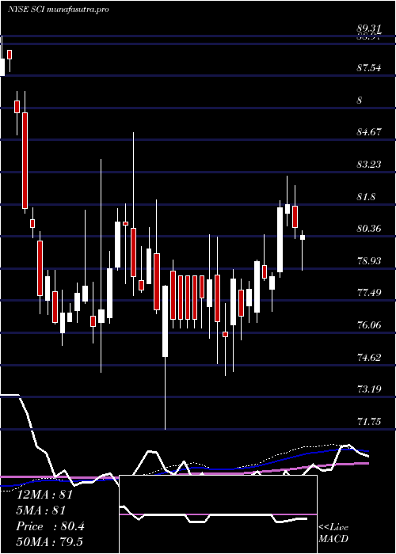Click the <<Live MACD label
Screen dimensions: 396x554
(x=333, y=533)
